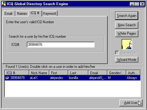Image resolution: width=147 pixels, height=110 pixels.
Task: Click last name bonilla in results
Action: pyautogui.click(x=73, y=78)
